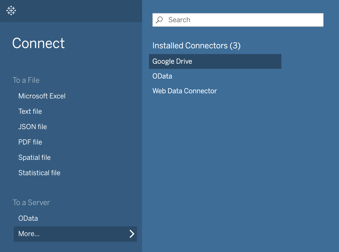339x252 pixels.
Task: Connect to Microsoft Excel file
Action: click(42, 96)
